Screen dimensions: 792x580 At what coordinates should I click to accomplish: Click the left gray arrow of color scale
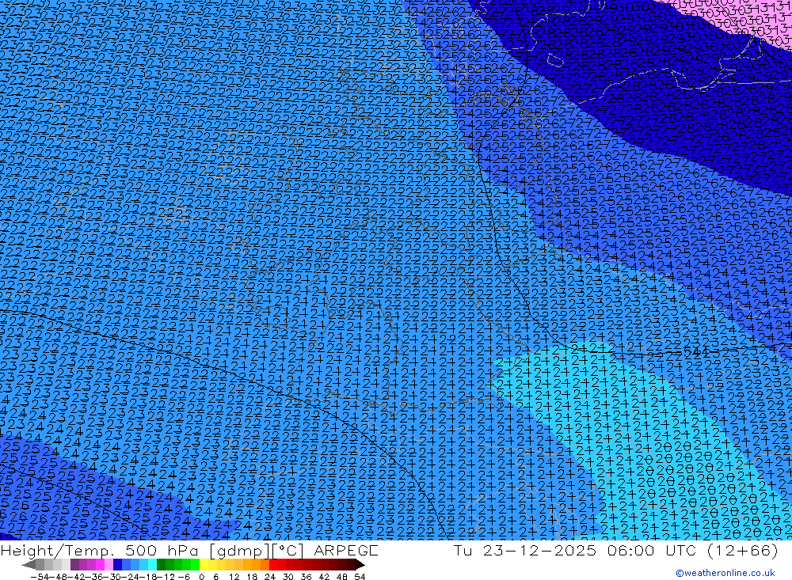pos(29,565)
